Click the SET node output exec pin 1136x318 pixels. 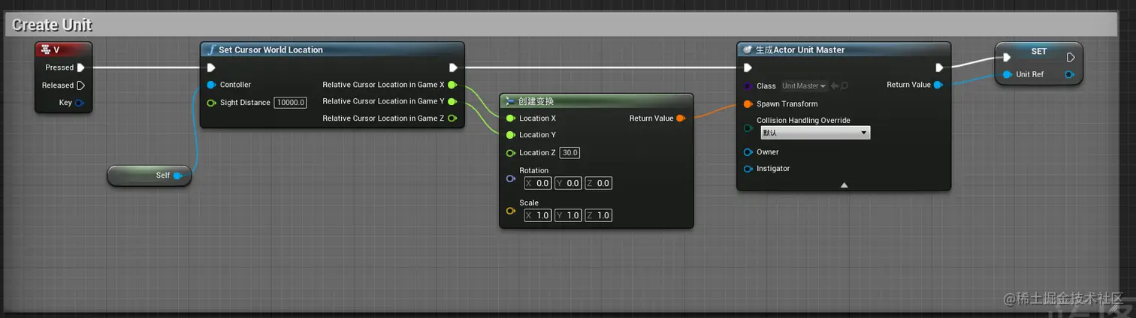[1071, 57]
